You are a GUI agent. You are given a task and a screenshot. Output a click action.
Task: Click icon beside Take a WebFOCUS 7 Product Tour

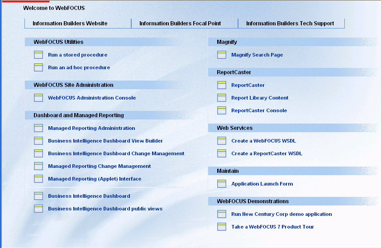(222, 227)
